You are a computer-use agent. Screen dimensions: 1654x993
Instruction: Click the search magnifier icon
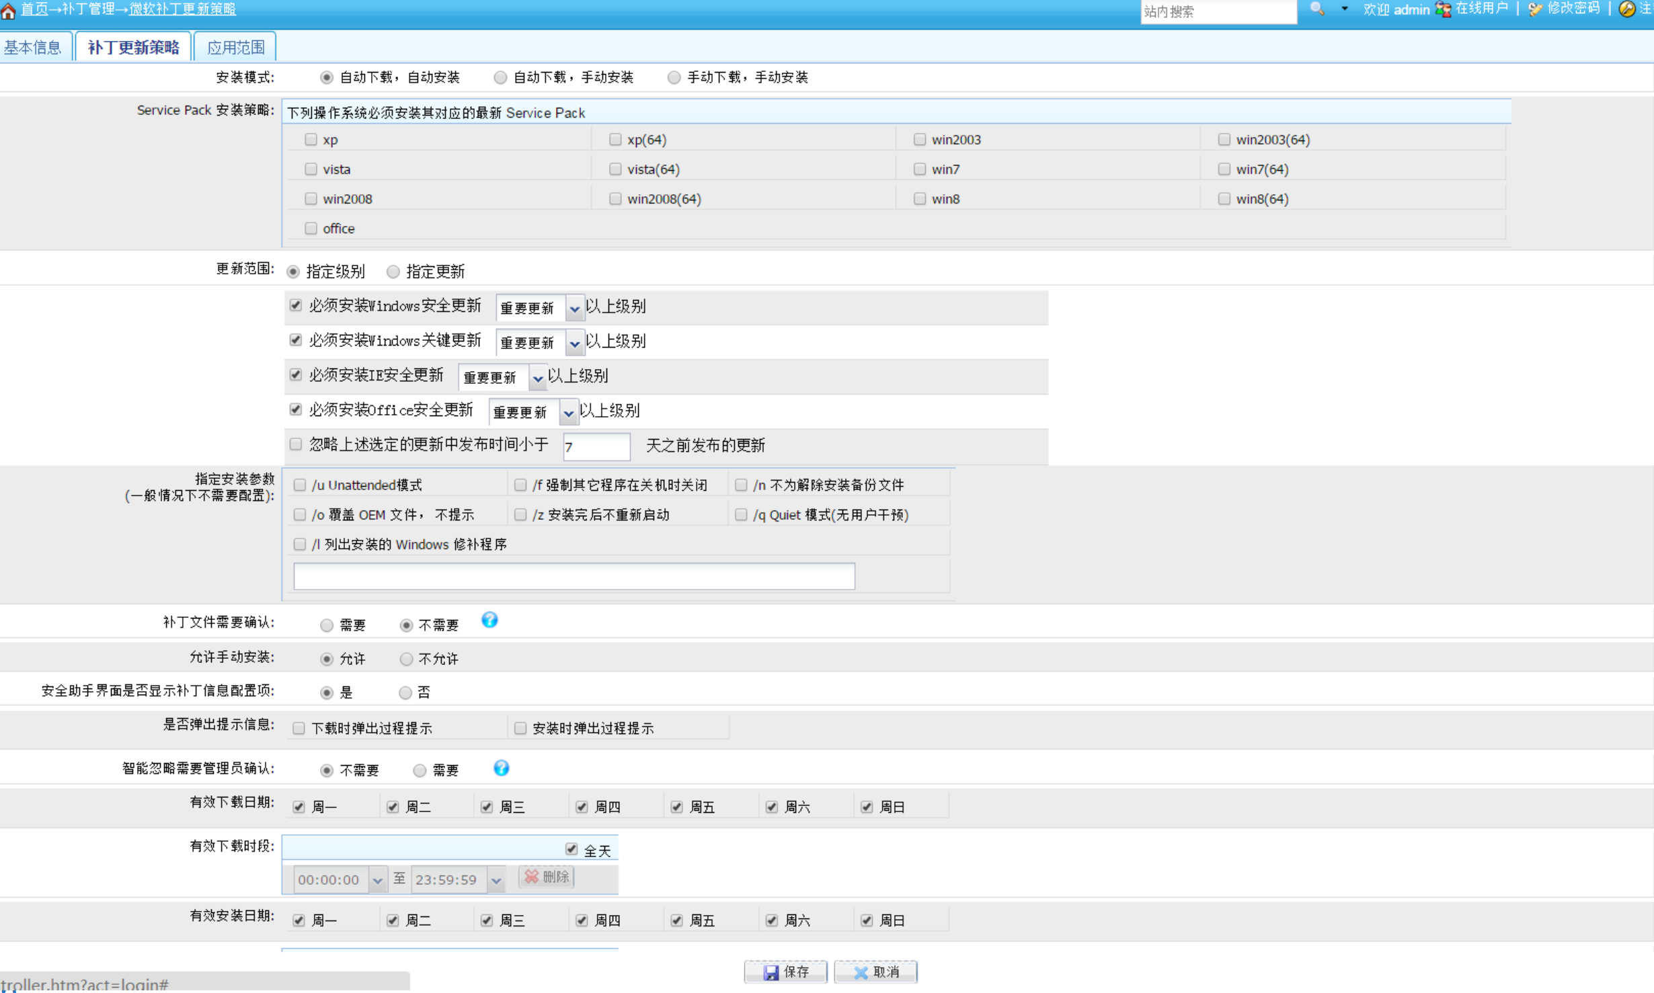pos(1317,9)
